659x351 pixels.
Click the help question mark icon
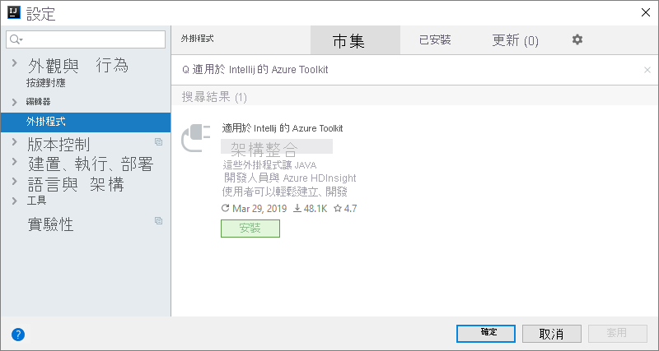pyautogui.click(x=18, y=335)
